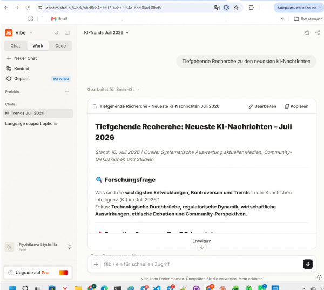Show hidden system tray icons
Image resolution: width=324 pixels, height=290 pixels.
pyautogui.click(x=303, y=288)
